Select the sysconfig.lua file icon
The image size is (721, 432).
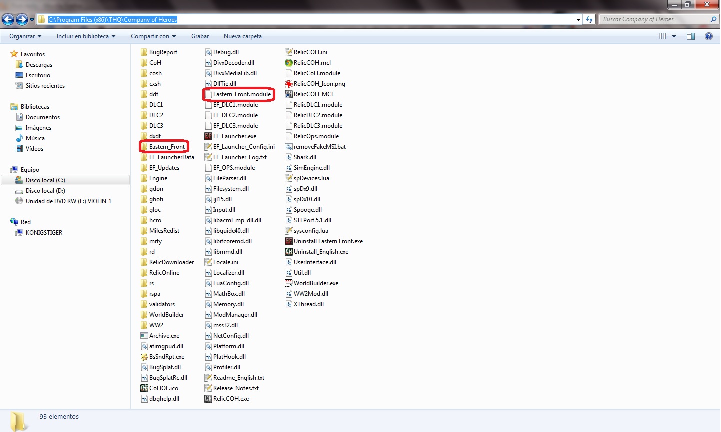[x=289, y=231]
